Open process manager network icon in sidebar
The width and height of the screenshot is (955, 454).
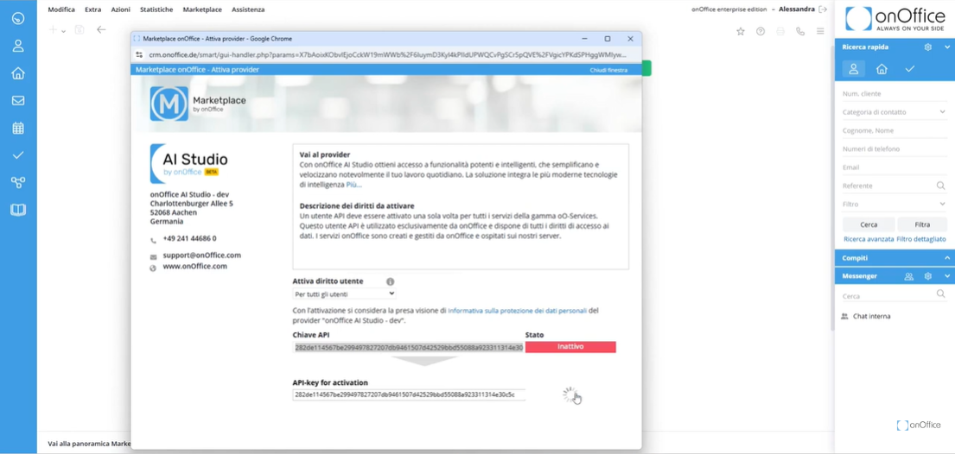coord(18,182)
